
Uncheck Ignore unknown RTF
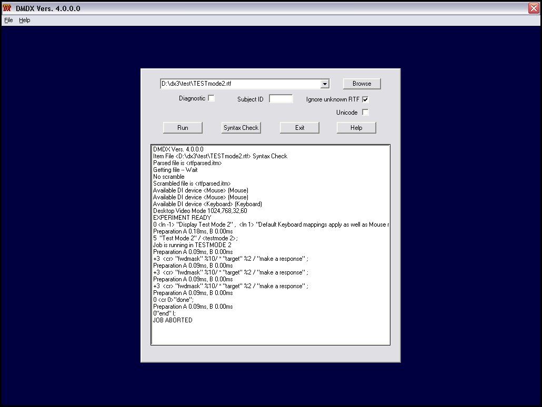click(x=365, y=99)
